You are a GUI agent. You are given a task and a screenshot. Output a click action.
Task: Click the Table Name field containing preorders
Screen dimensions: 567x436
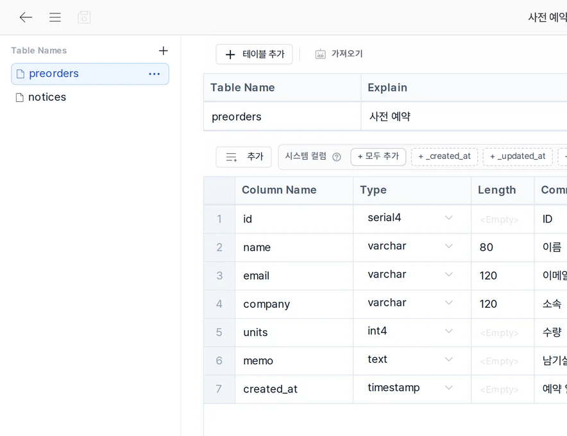click(282, 117)
